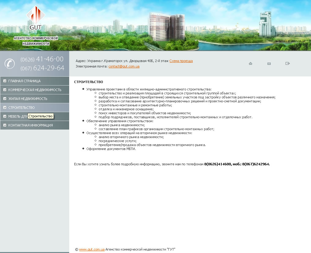Viewport: 311px width, 253px height.
Task: Click the составление план-графиков line
Action: (x=156, y=129)
